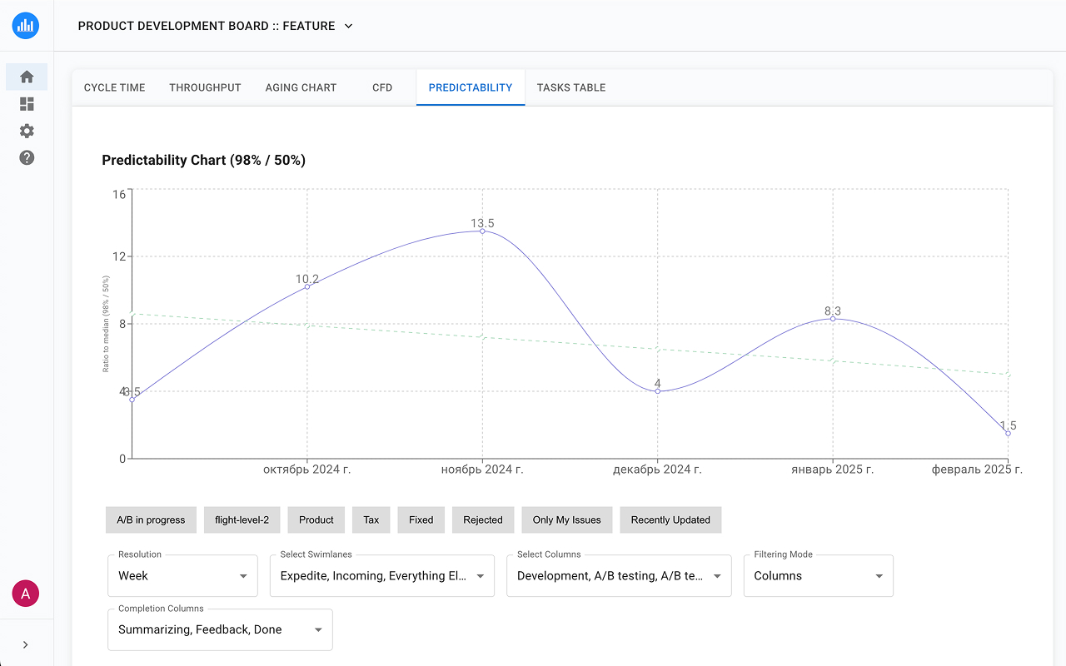Image resolution: width=1066 pixels, height=666 pixels.
Task: Open the Select Swimlanes dropdown
Action: click(x=381, y=575)
